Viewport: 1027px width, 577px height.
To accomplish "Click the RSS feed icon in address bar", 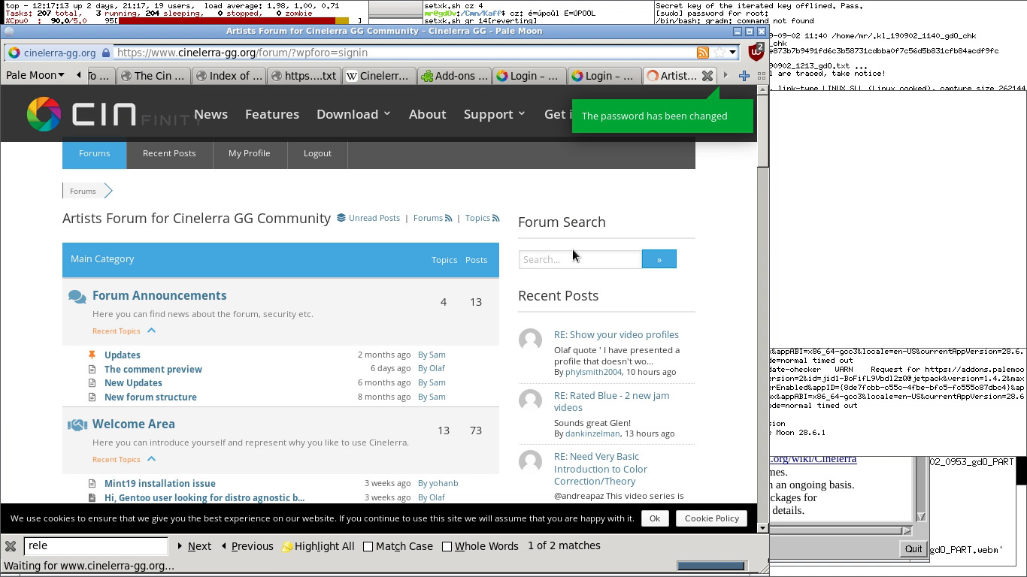I will point(702,53).
